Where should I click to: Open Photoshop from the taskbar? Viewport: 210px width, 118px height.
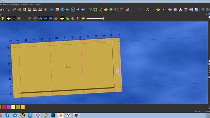point(53,115)
